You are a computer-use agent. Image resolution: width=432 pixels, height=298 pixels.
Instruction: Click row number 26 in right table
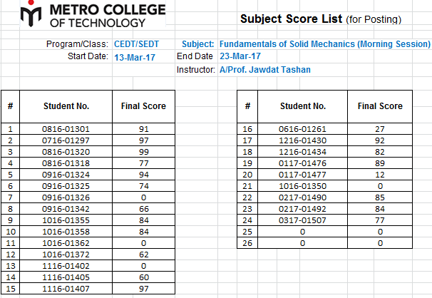pyautogui.click(x=247, y=243)
